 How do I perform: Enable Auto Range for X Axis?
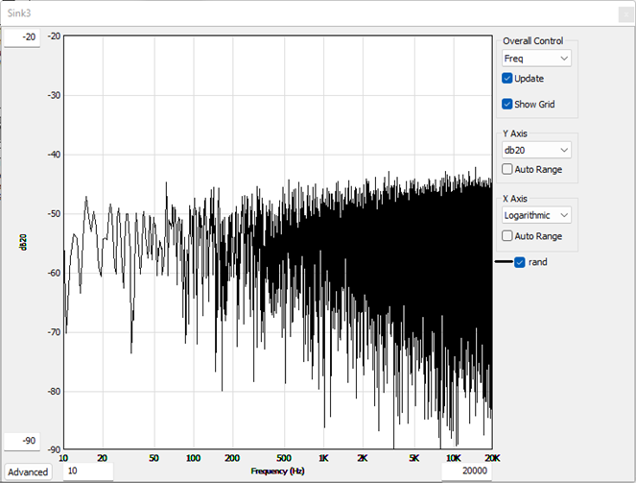[507, 235]
